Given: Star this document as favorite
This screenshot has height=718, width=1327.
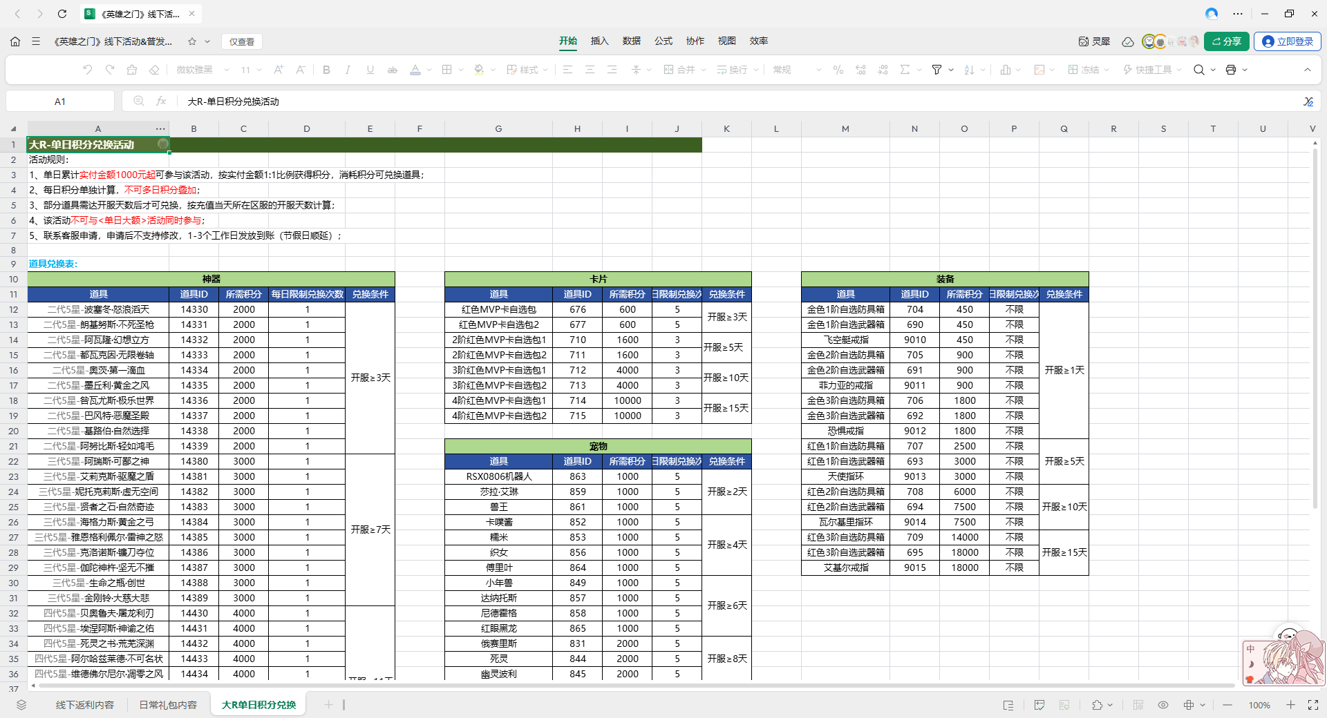Looking at the screenshot, I should (192, 41).
